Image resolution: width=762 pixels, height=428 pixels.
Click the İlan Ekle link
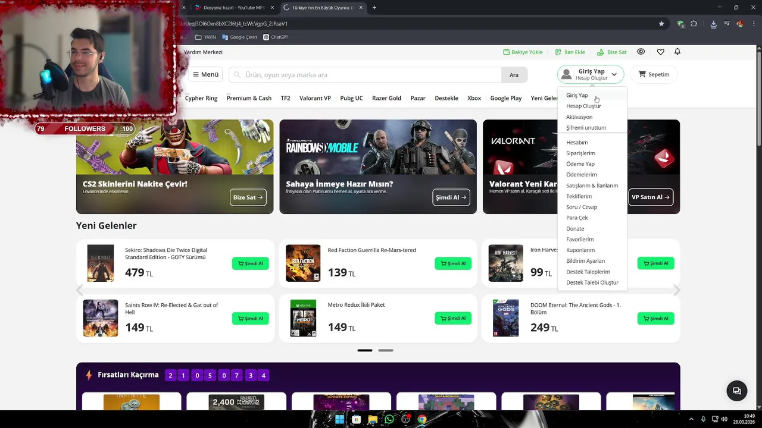tap(570, 52)
